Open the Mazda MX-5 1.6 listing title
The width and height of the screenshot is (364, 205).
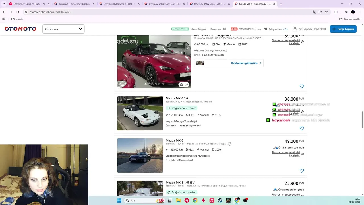coord(177,98)
